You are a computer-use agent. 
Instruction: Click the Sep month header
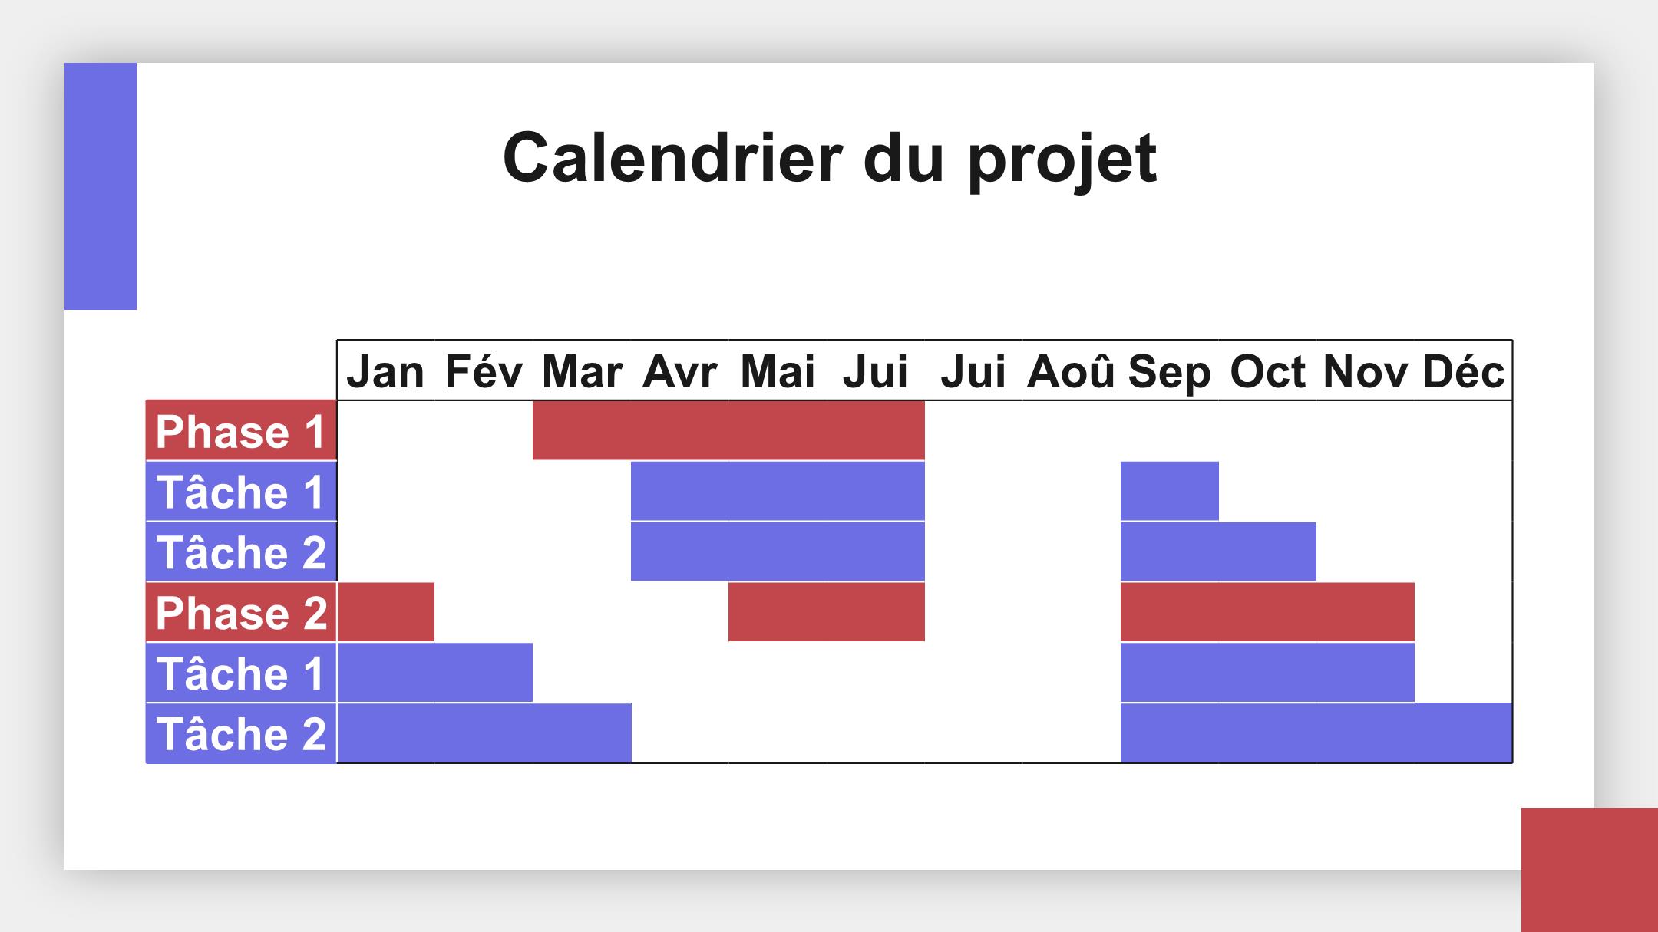1170,371
